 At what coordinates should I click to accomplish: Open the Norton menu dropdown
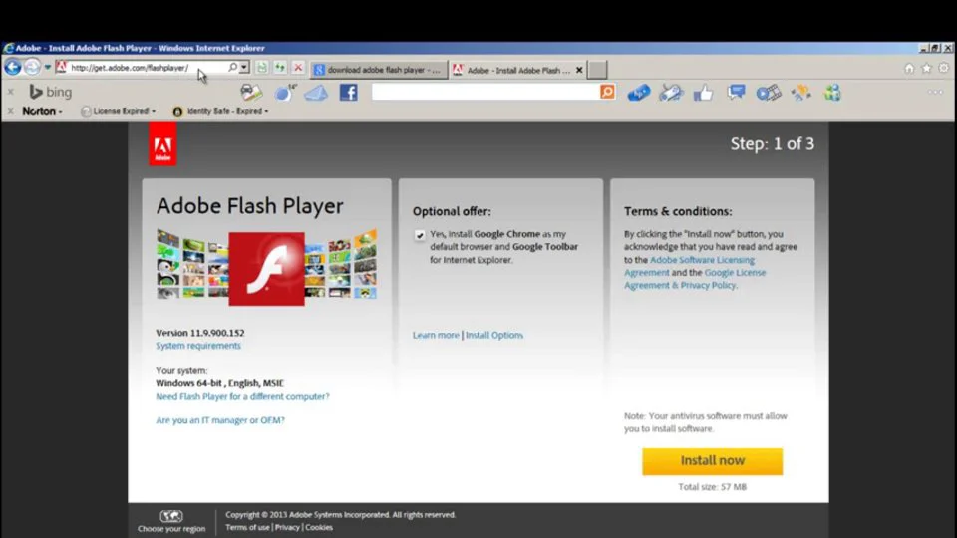[x=42, y=111]
